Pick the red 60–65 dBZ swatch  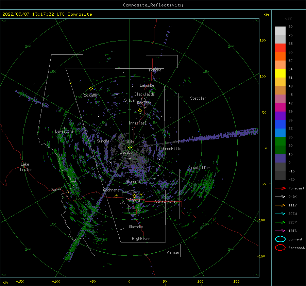point(280,48)
